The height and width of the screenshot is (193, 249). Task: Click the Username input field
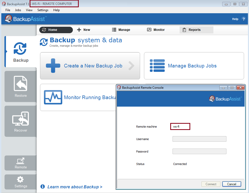coord(199,139)
